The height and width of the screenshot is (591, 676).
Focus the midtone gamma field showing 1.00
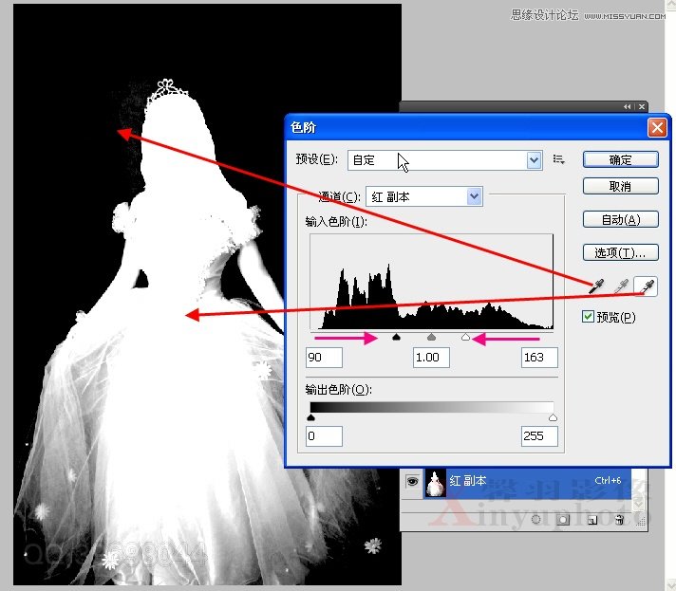431,358
